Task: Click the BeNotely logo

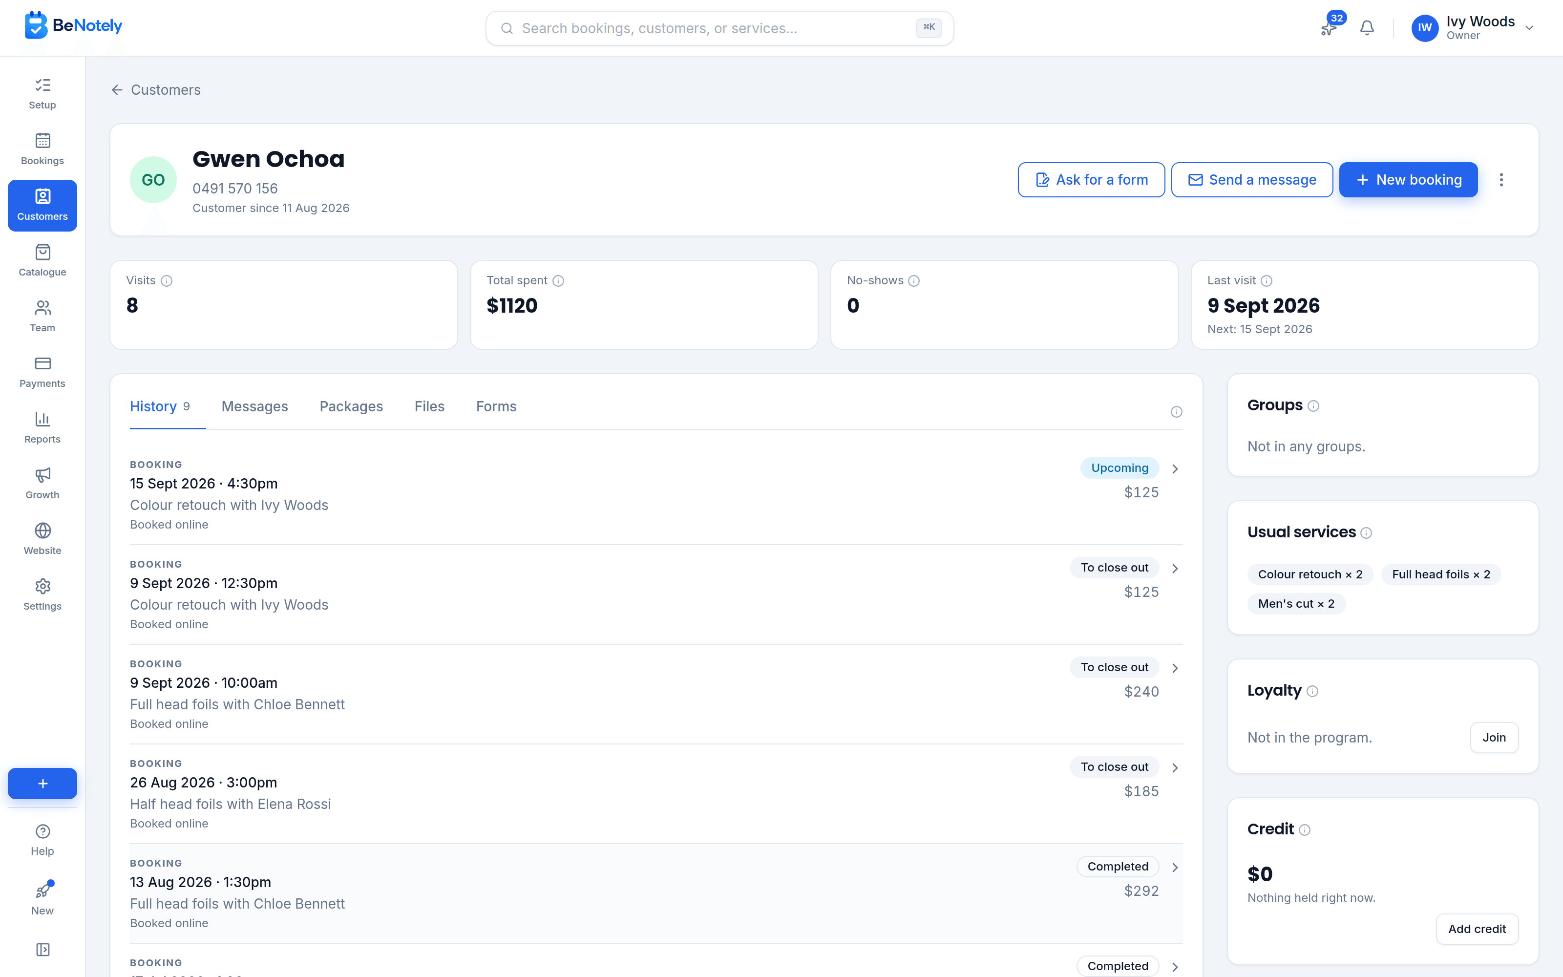Action: click(x=73, y=26)
